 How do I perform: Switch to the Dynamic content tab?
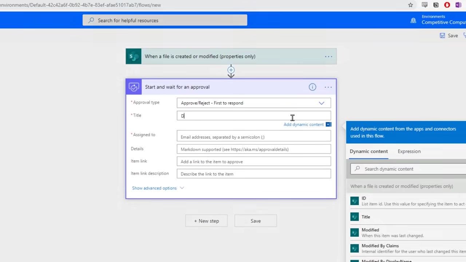tap(369, 151)
